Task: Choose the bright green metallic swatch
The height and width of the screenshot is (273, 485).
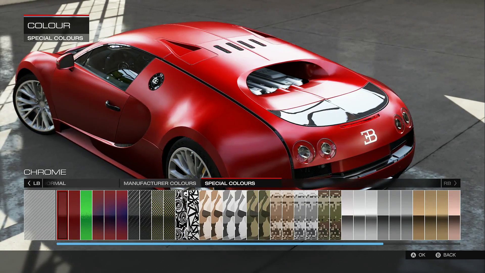Action: point(86,215)
